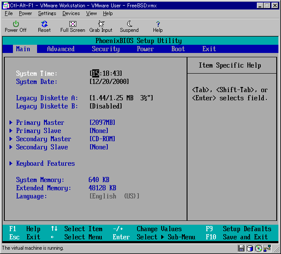Click the Reset toolbar icon
The width and height of the screenshot is (281, 254).
(x=44, y=24)
